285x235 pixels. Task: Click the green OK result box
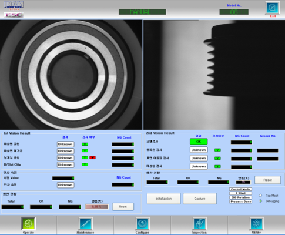click(x=199, y=142)
